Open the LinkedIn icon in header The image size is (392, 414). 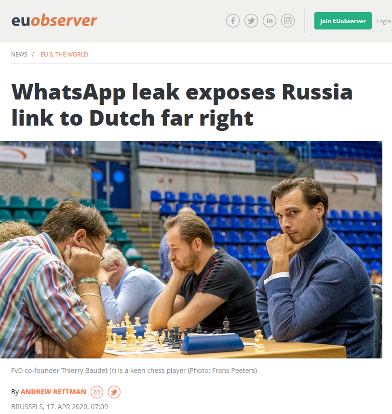tap(270, 21)
